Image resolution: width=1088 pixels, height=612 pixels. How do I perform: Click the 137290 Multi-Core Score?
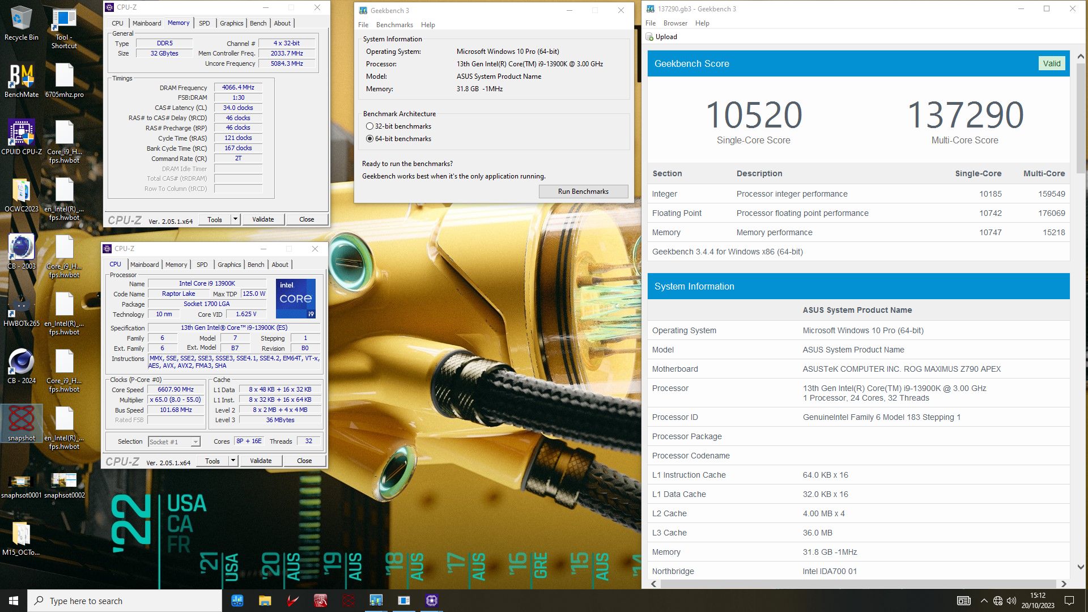click(965, 115)
